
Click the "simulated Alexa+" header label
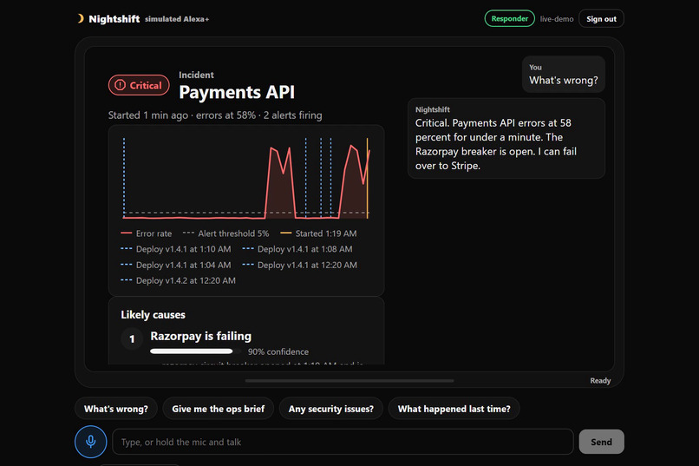(177, 19)
